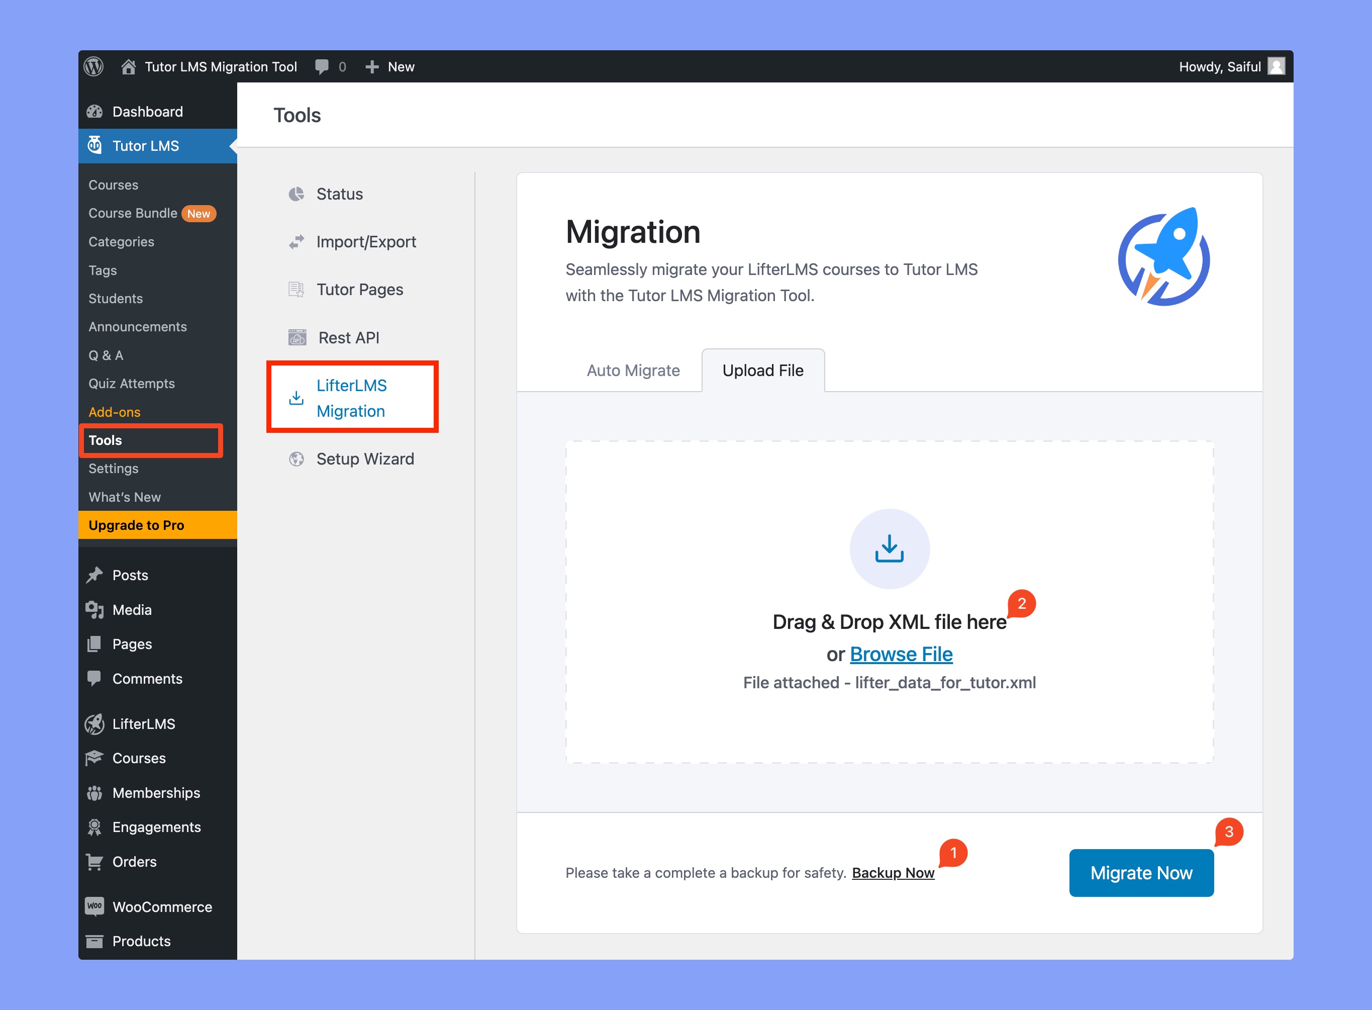The height and width of the screenshot is (1010, 1372).
Task: Click Upgrade to Pro
Action: [x=158, y=525]
